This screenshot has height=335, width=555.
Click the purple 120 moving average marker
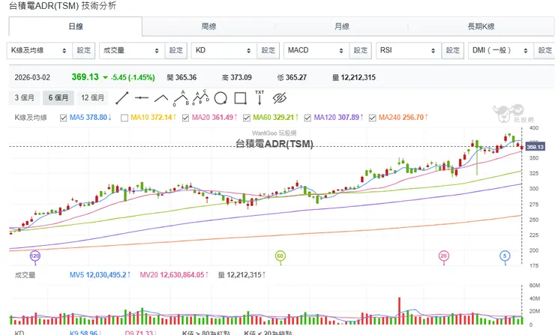click(x=34, y=256)
